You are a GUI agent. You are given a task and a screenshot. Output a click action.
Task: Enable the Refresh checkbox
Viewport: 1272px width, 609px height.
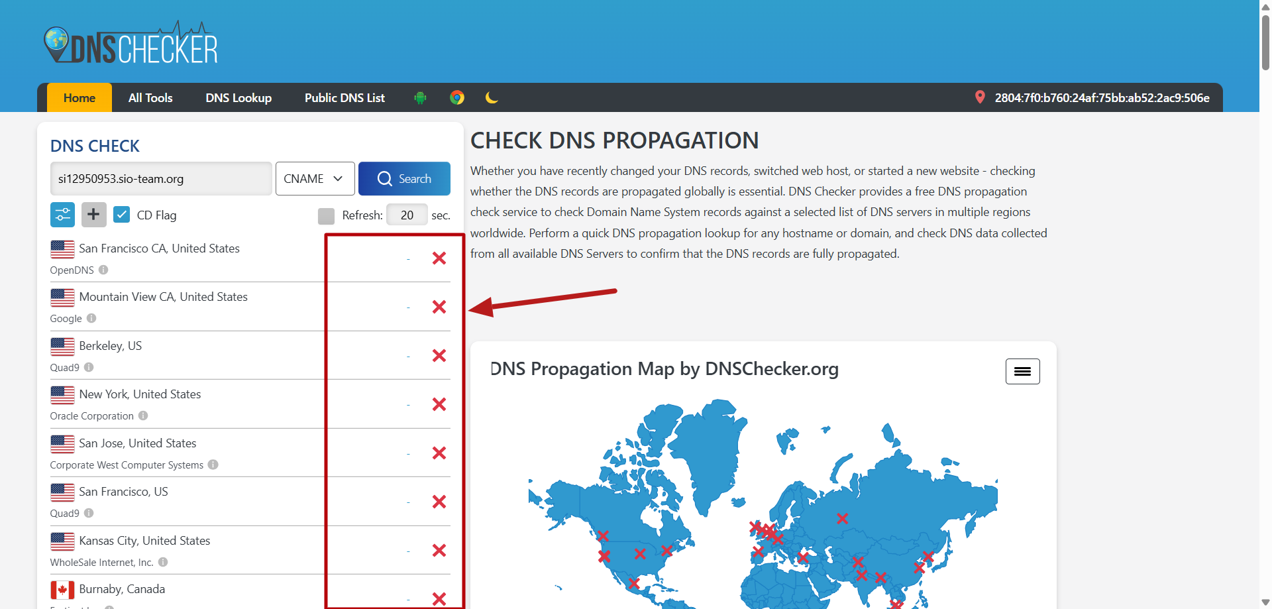click(x=326, y=216)
